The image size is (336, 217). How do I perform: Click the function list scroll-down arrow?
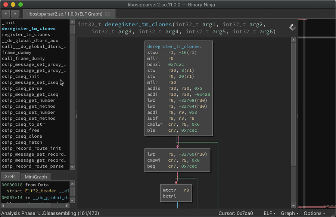(72, 167)
